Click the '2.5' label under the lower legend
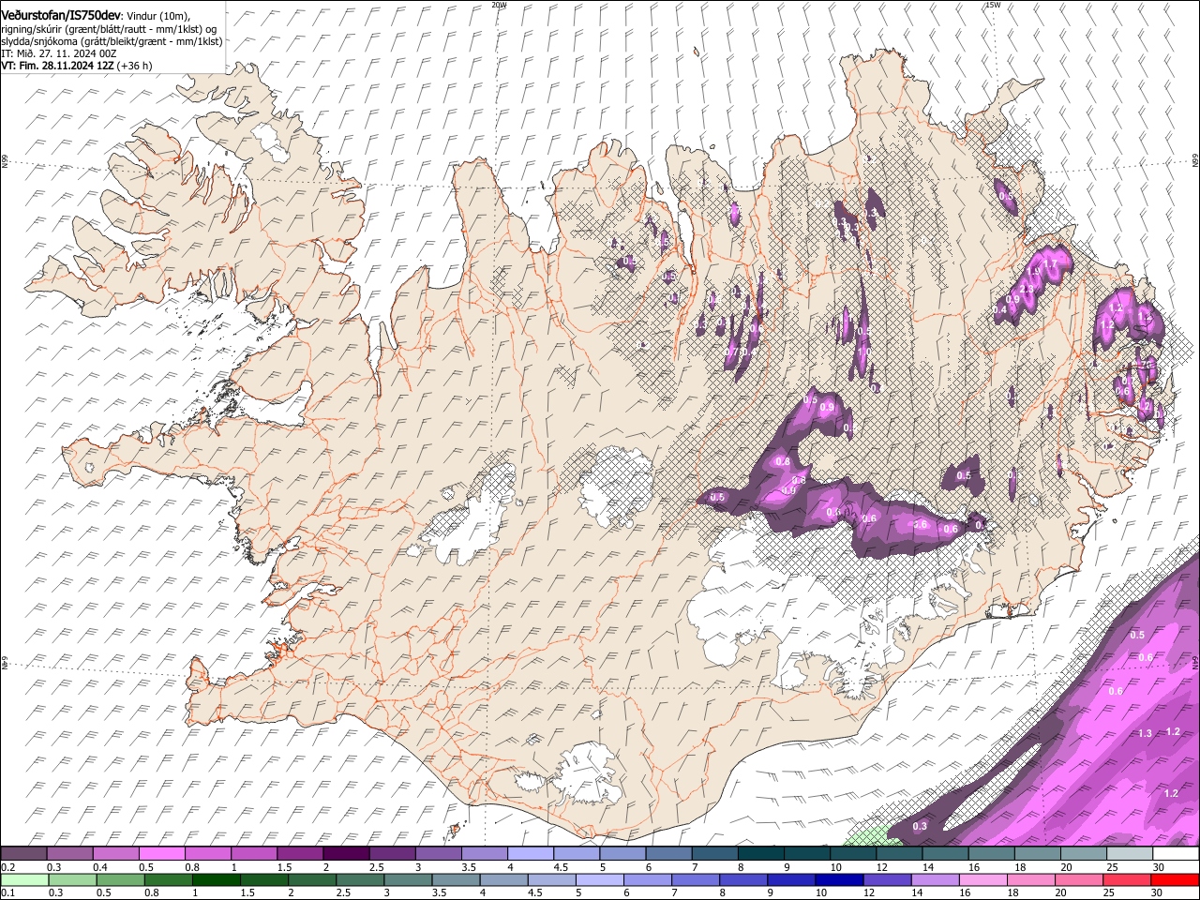Image resolution: width=1200 pixels, height=900 pixels. [341, 892]
